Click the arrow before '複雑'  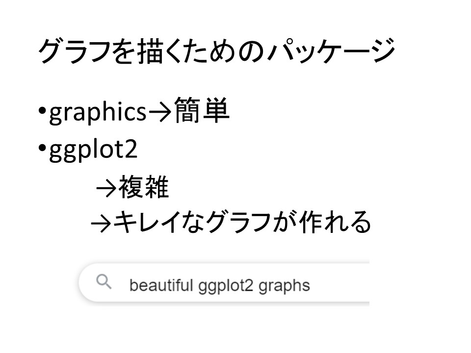coord(106,189)
